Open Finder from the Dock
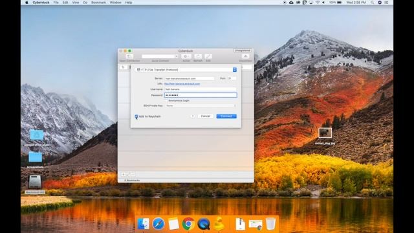This screenshot has height=233, width=414. coord(144,224)
